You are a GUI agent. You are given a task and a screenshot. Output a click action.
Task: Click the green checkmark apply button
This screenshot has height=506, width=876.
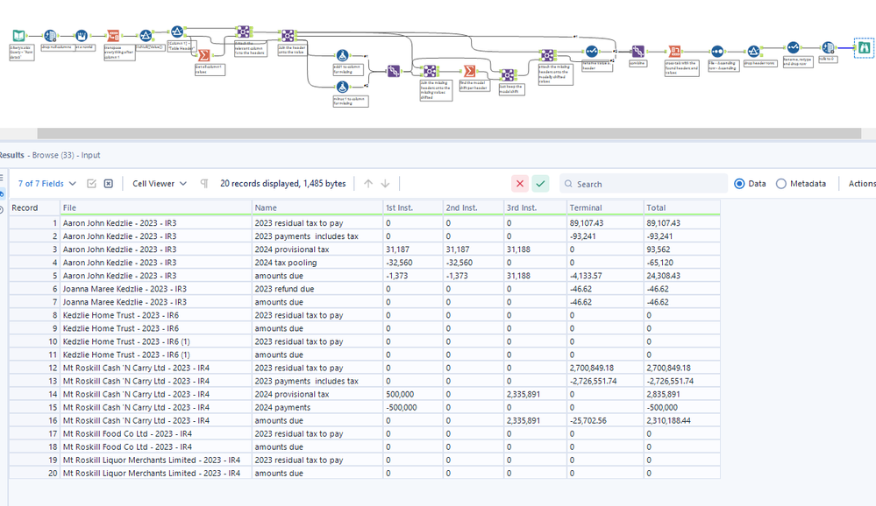540,184
